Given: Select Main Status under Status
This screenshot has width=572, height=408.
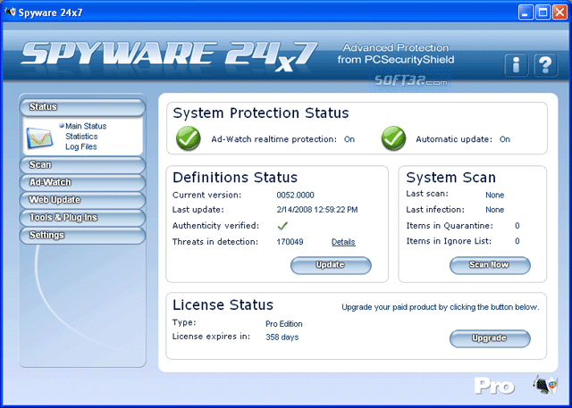Looking at the screenshot, I should [x=86, y=126].
